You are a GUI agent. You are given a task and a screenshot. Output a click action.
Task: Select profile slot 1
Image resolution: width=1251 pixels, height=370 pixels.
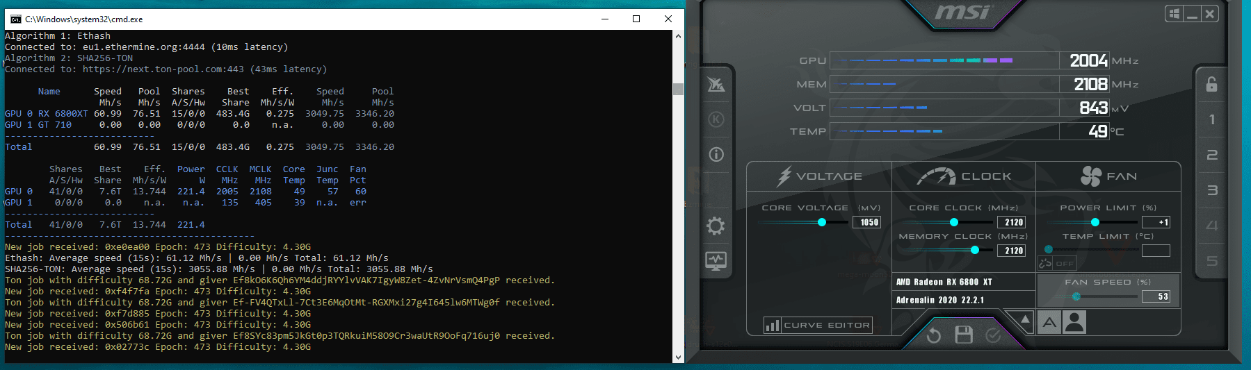tap(1212, 119)
